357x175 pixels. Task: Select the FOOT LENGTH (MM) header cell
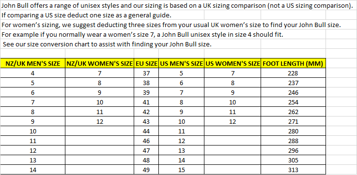tap(293, 64)
